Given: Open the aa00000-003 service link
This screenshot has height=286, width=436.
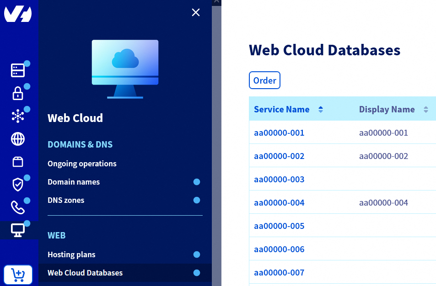Looking at the screenshot, I should point(279,179).
